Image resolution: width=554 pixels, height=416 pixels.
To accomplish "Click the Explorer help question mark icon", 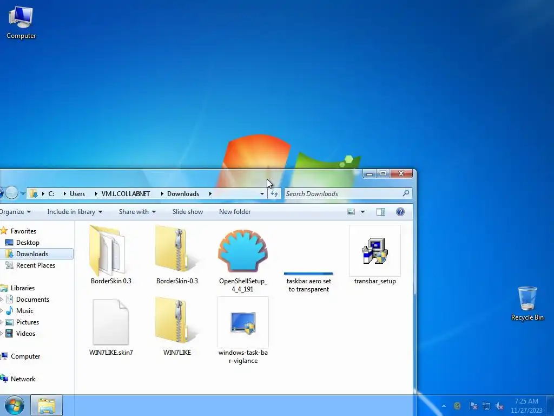I will [x=400, y=212].
